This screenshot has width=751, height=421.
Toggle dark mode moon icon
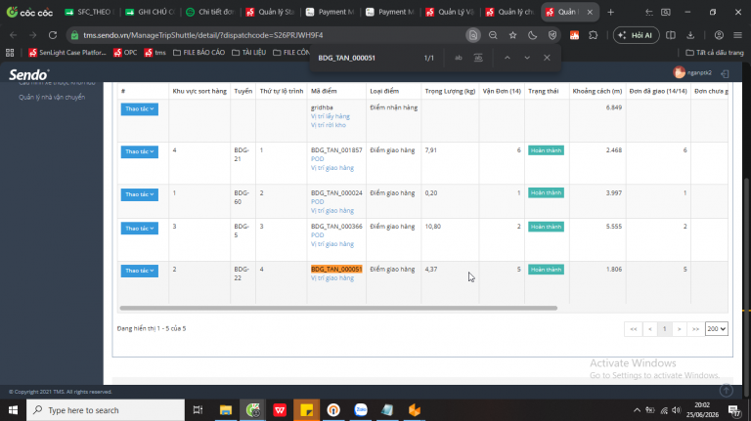pyautogui.click(x=533, y=35)
